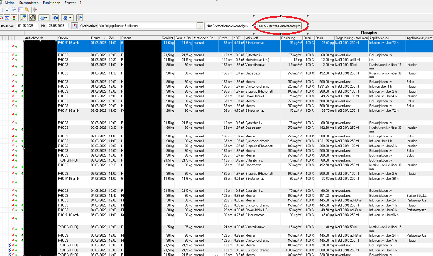Screen dimensions: 433x256
Task: Open the question mark help menu
Action: coord(81,3)
